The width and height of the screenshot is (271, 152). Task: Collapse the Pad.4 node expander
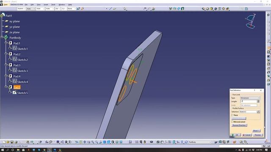click(x=6, y=76)
